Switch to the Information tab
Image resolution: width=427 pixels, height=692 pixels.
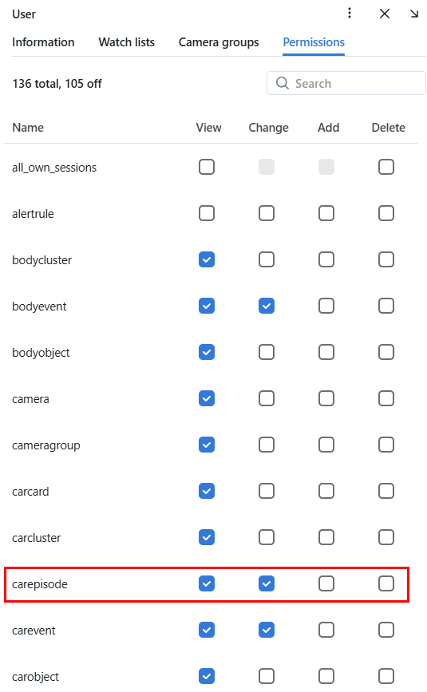point(43,42)
